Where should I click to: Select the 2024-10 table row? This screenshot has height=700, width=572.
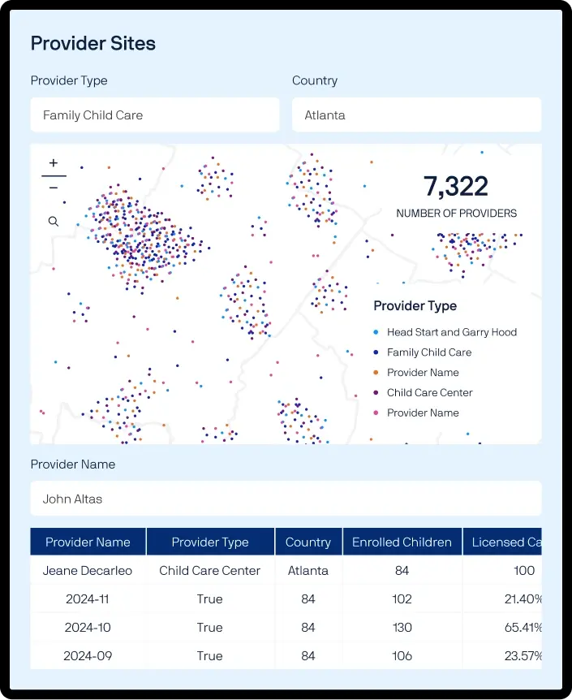(x=286, y=627)
